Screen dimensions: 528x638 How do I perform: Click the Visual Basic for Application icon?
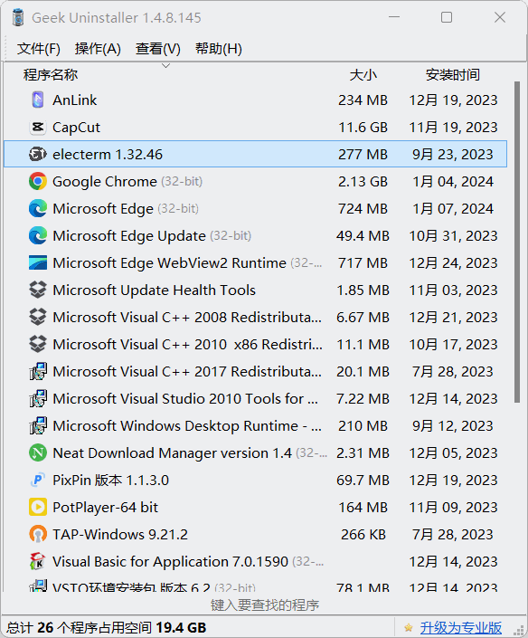(x=38, y=561)
